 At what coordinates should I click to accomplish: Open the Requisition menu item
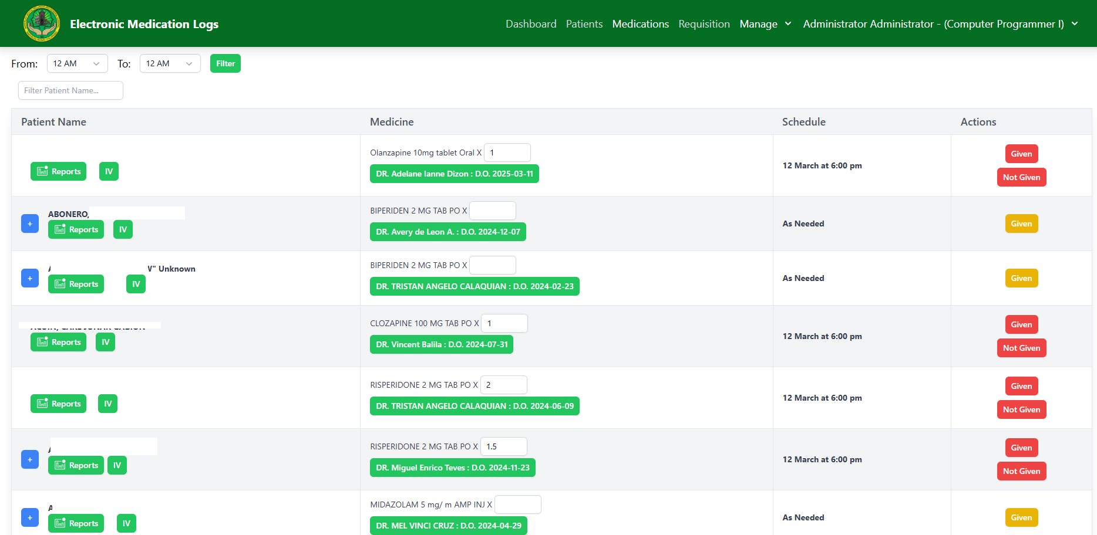[704, 24]
